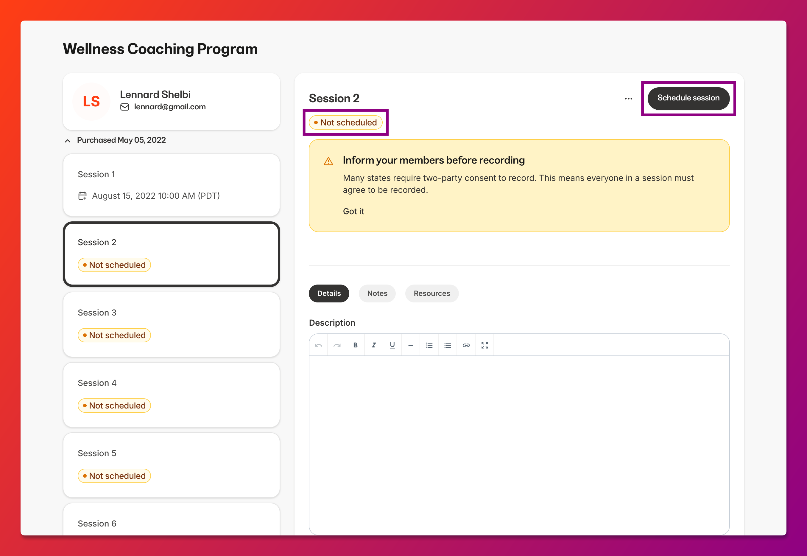Click the undo icon in description editor
The width and height of the screenshot is (807, 556).
click(319, 345)
